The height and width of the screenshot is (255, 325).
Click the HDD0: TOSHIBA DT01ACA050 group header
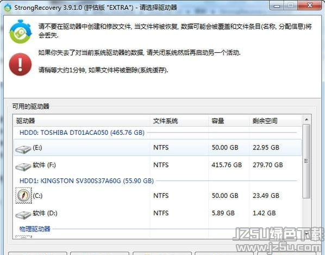coord(82,133)
